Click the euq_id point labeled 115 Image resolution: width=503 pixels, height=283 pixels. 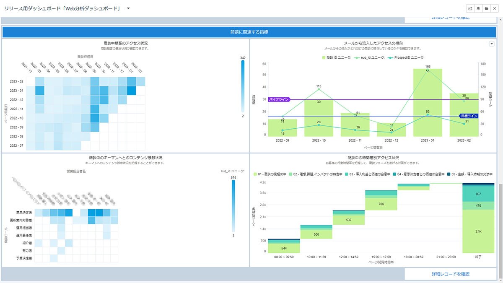319,89
